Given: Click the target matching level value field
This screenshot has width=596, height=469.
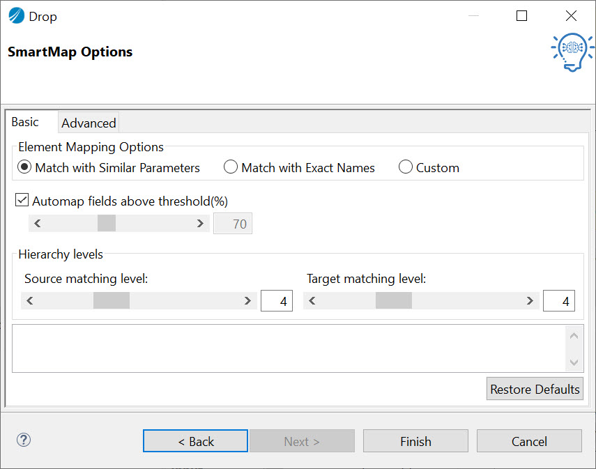Looking at the screenshot, I should pos(559,301).
